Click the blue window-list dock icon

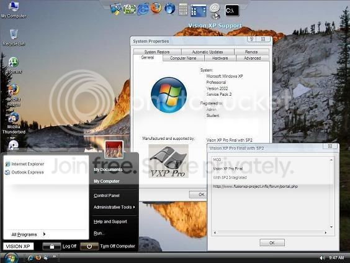pos(199,11)
